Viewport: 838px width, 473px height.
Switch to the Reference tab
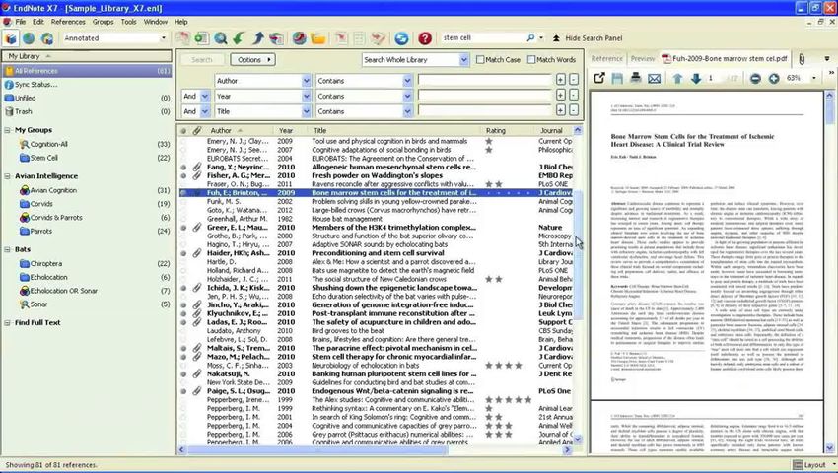click(x=606, y=59)
